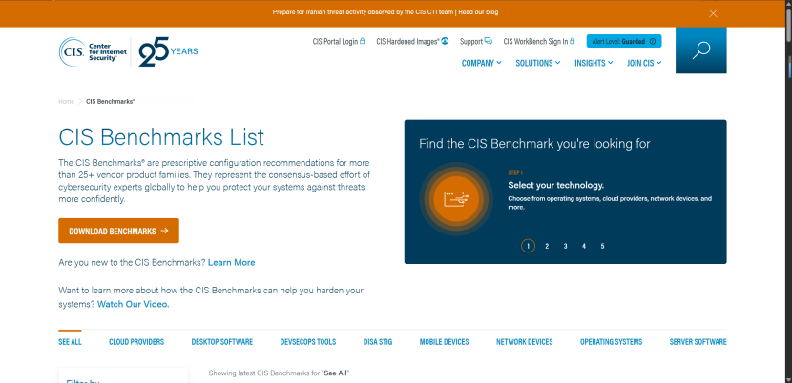Click the orange technology selection icon
The height and width of the screenshot is (383, 792).
coord(456,199)
